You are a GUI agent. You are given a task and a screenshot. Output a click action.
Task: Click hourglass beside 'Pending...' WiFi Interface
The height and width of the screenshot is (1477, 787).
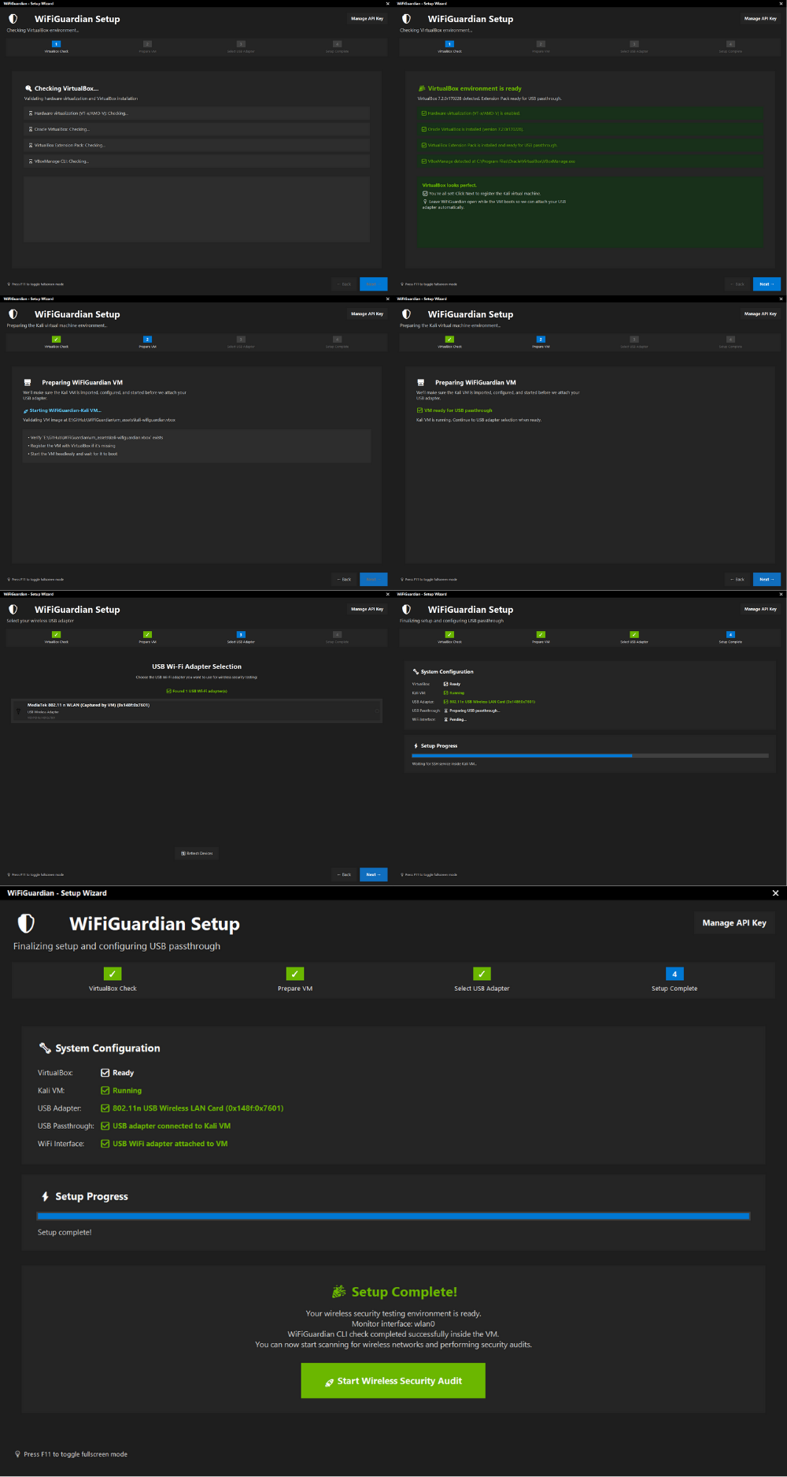[446, 719]
